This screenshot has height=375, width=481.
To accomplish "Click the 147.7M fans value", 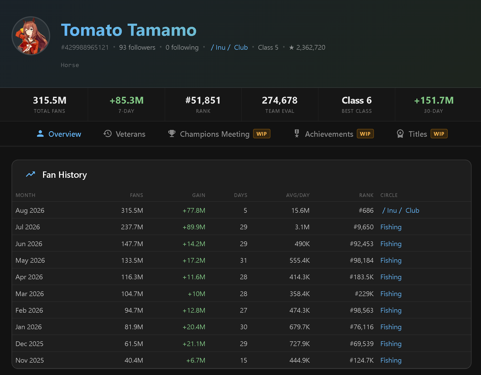I will tap(132, 244).
